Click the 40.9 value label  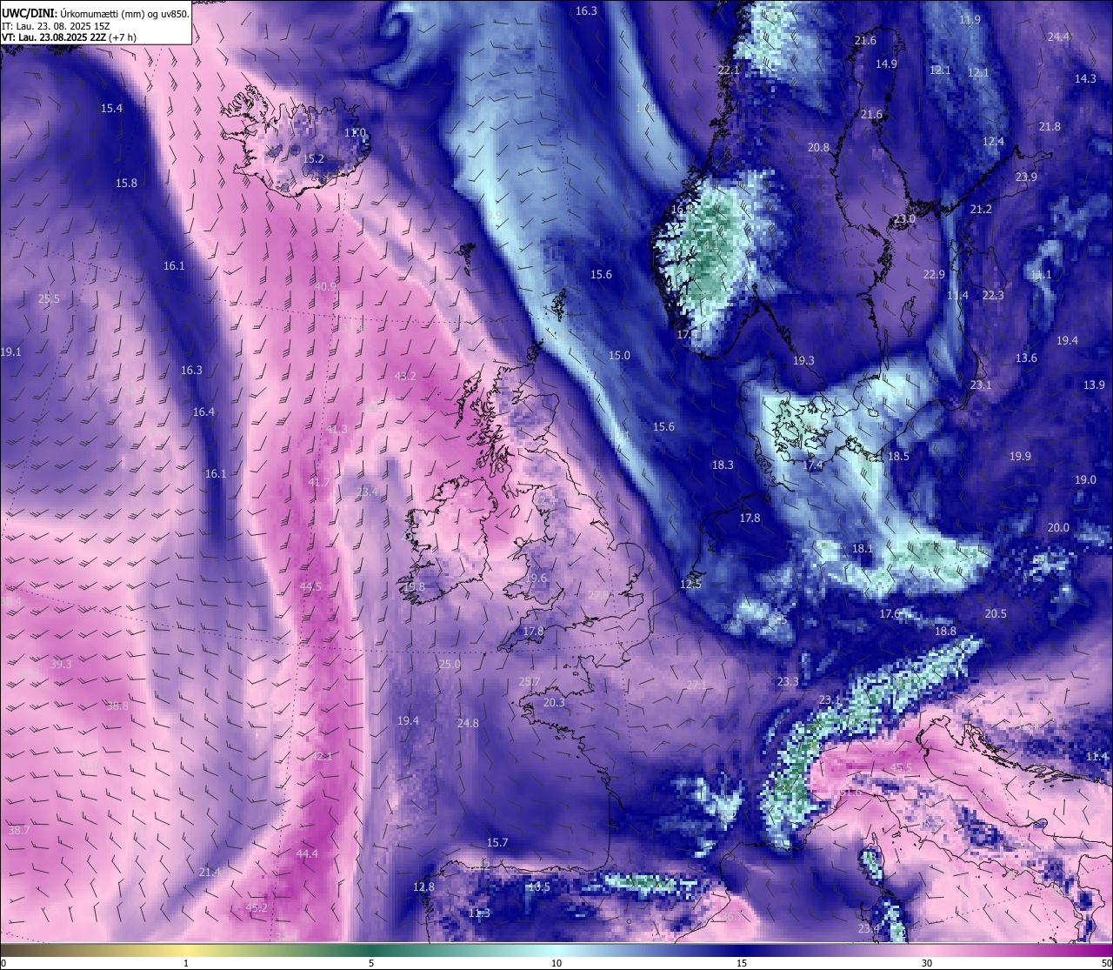tap(325, 287)
